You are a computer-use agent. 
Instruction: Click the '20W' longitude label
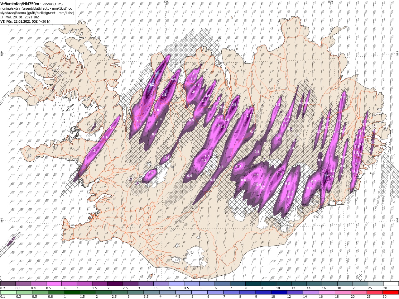166,2
